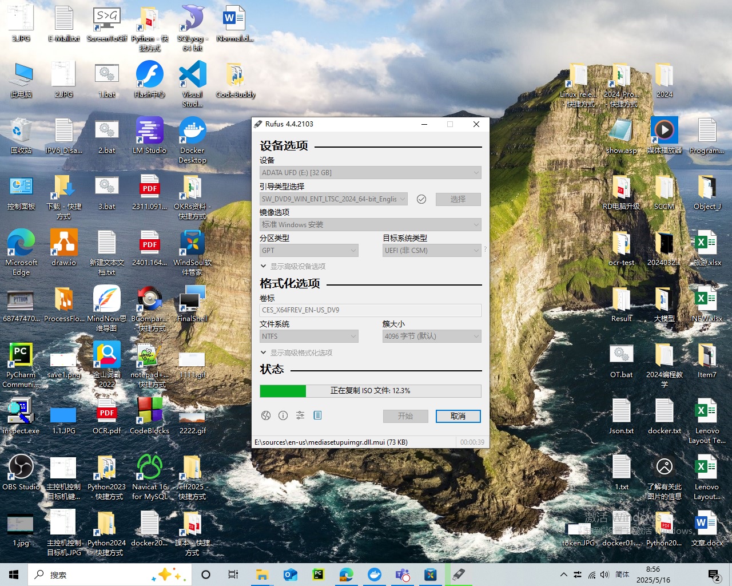Image resolution: width=732 pixels, height=586 pixels.
Task: Open Rufus language selection globe icon
Action: click(x=266, y=415)
